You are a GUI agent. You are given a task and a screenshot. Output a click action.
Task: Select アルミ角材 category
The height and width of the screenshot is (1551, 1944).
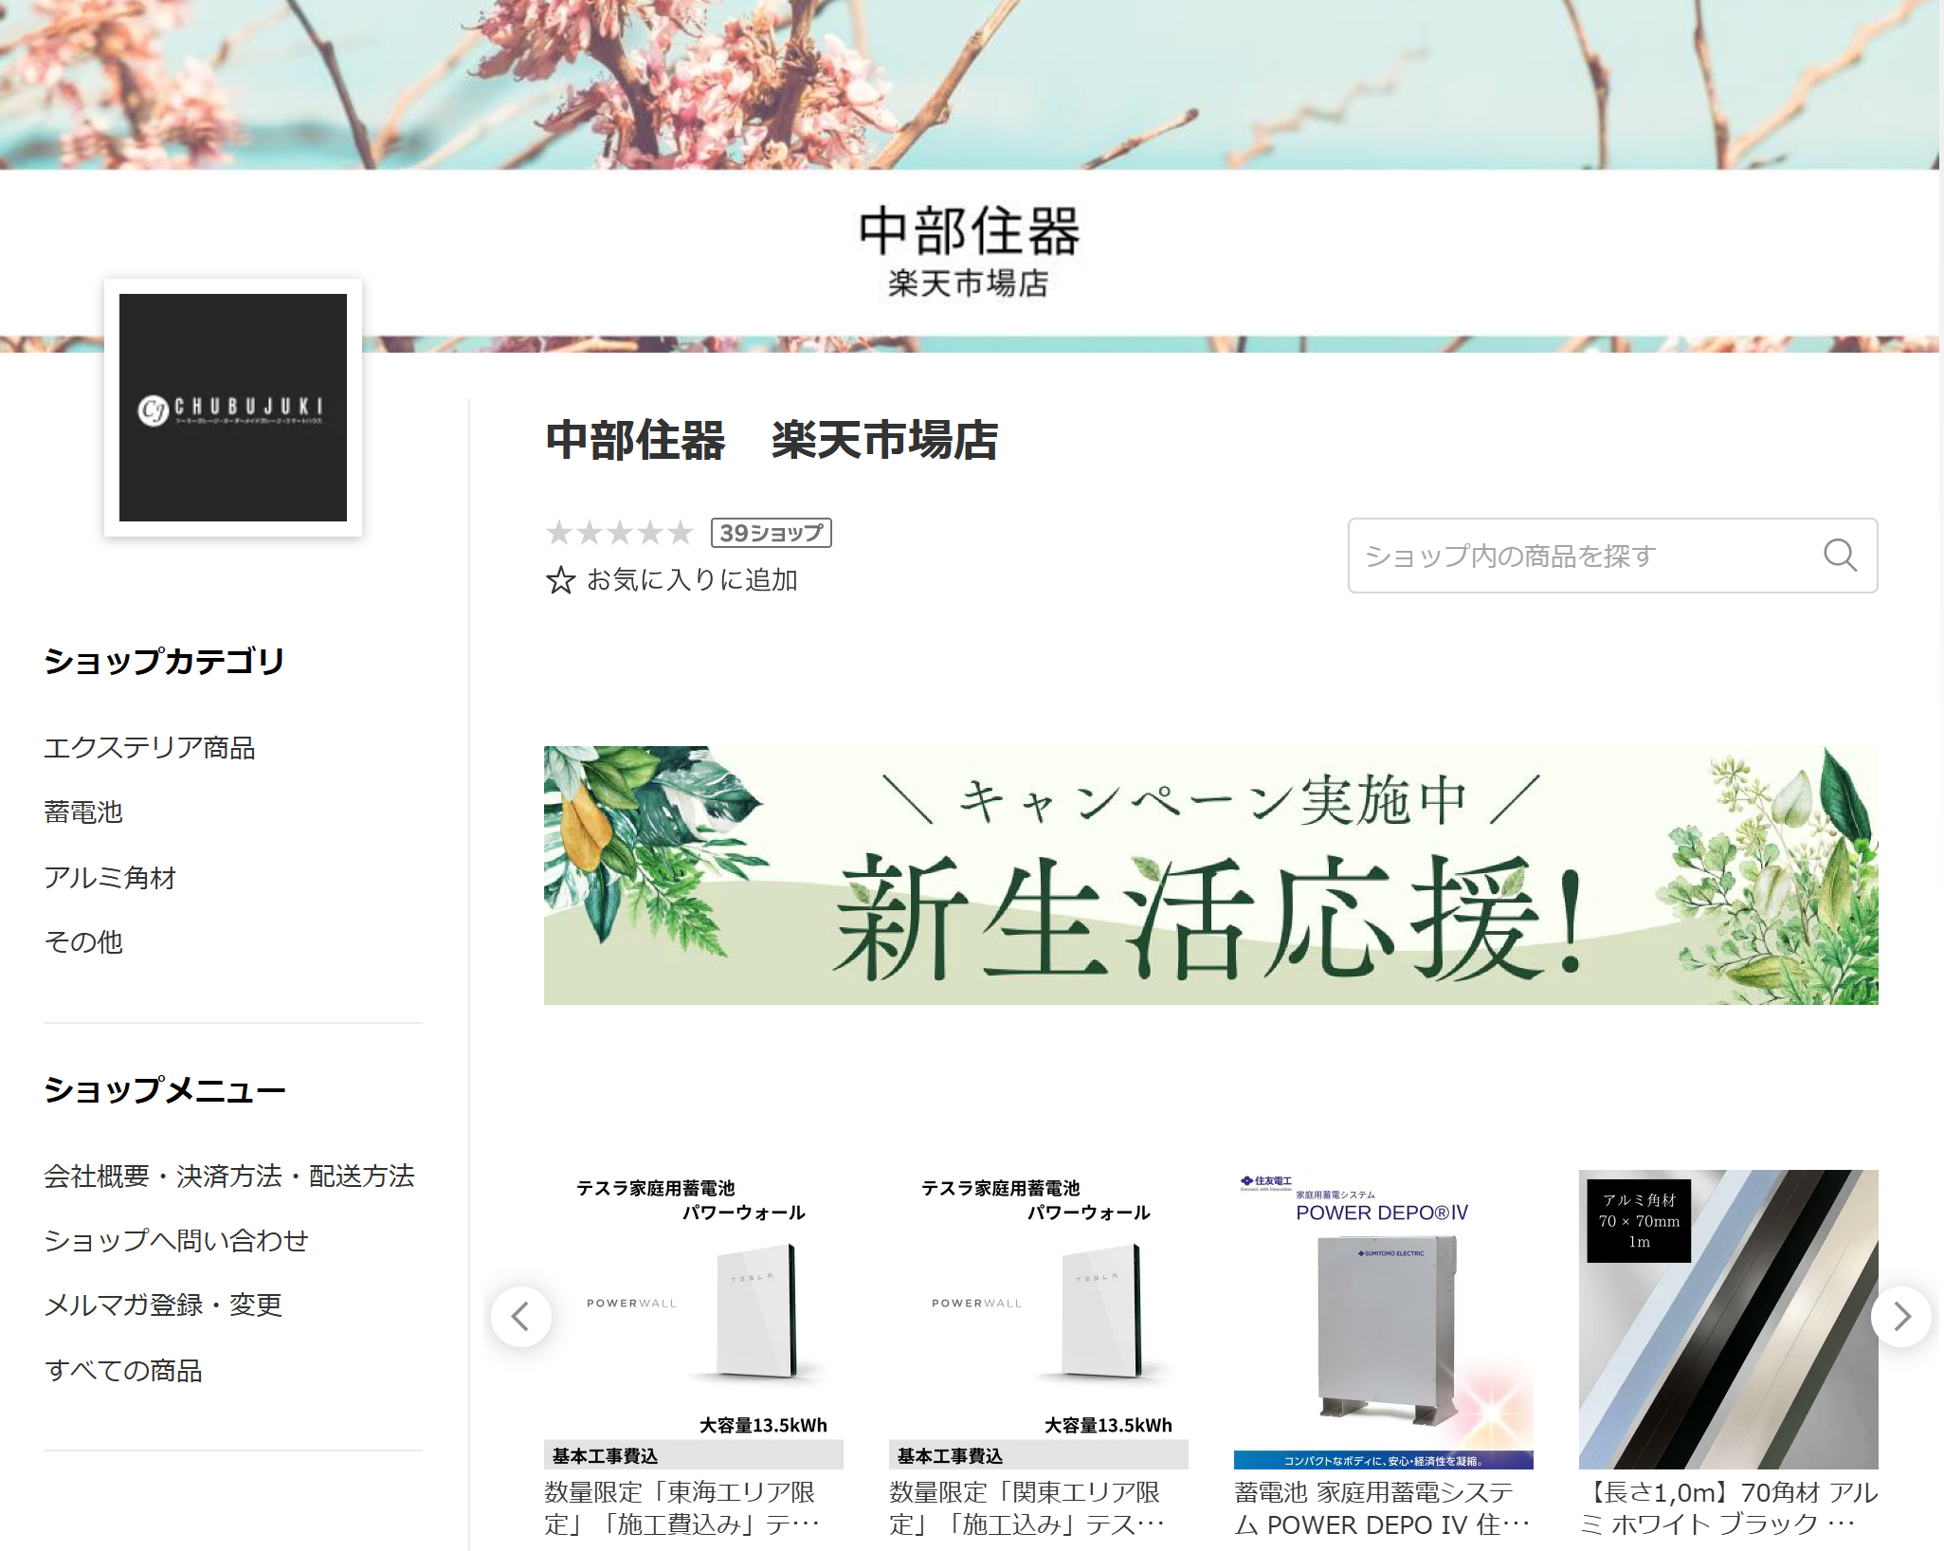point(110,878)
